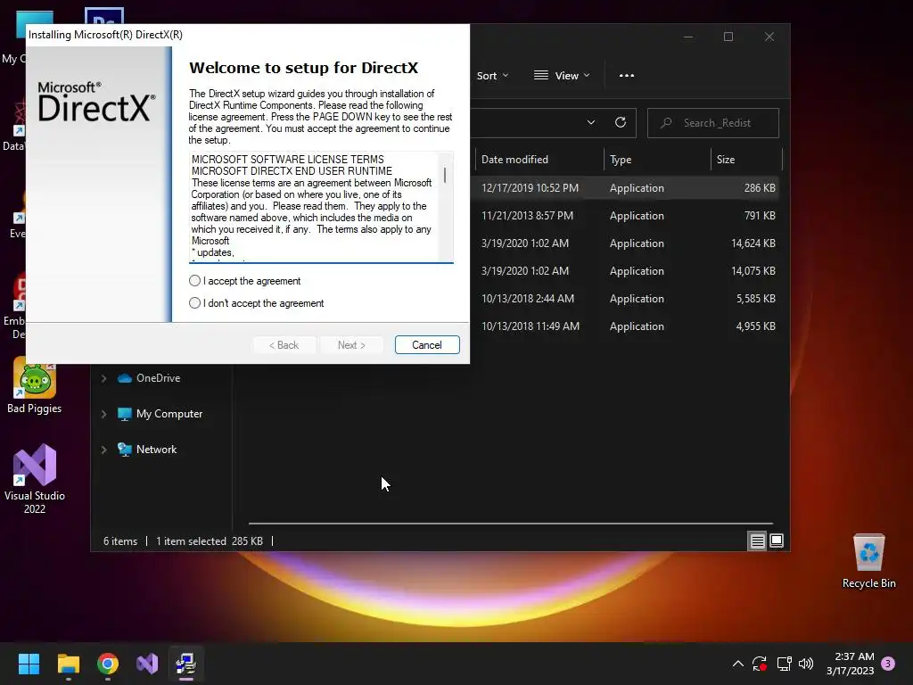Select the file dated 10/13/2018 11:49 AM
Screen dimensions: 913x685
click(x=626, y=326)
